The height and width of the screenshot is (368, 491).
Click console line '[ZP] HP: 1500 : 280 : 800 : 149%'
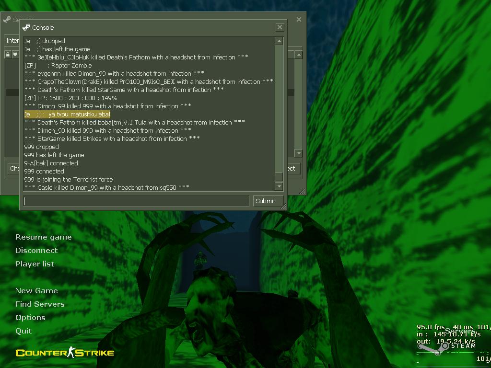[71, 98]
